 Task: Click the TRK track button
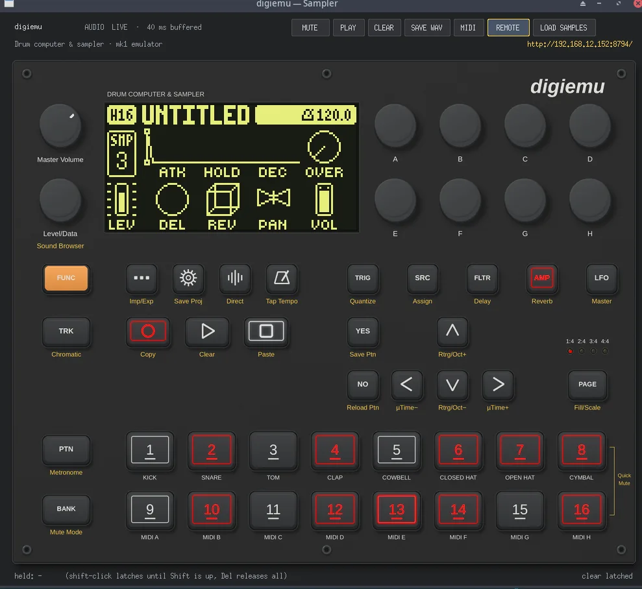coord(66,331)
